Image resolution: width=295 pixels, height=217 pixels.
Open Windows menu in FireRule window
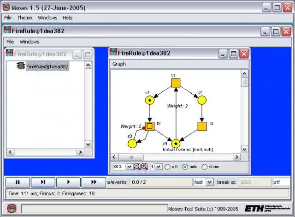pyautogui.click(x=29, y=42)
